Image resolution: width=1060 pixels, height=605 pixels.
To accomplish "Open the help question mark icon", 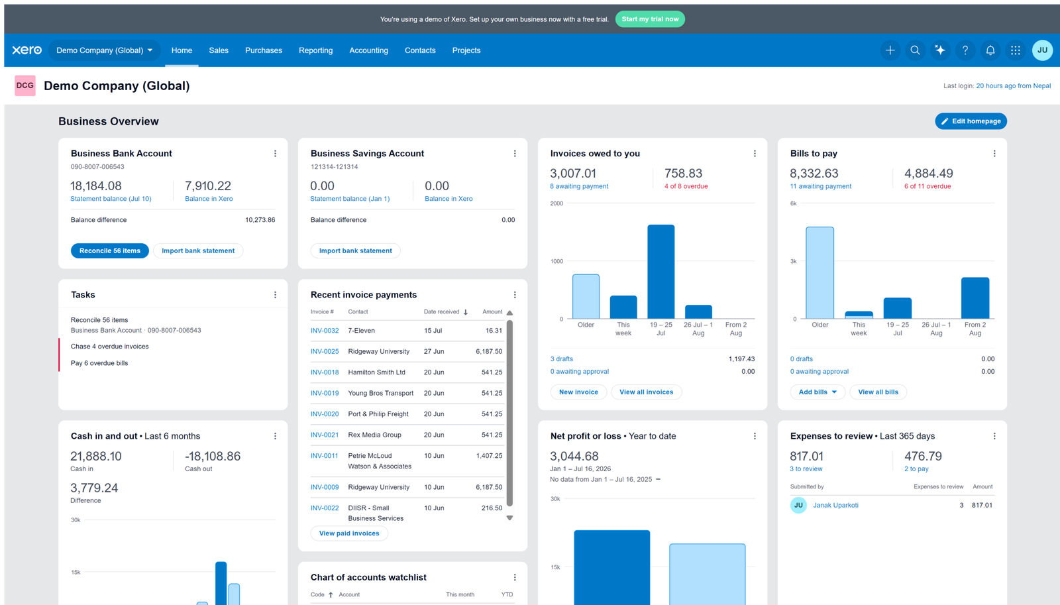I will [x=965, y=50].
